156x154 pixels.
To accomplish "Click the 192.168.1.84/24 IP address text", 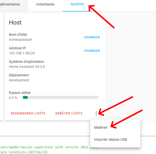I will (22, 53).
